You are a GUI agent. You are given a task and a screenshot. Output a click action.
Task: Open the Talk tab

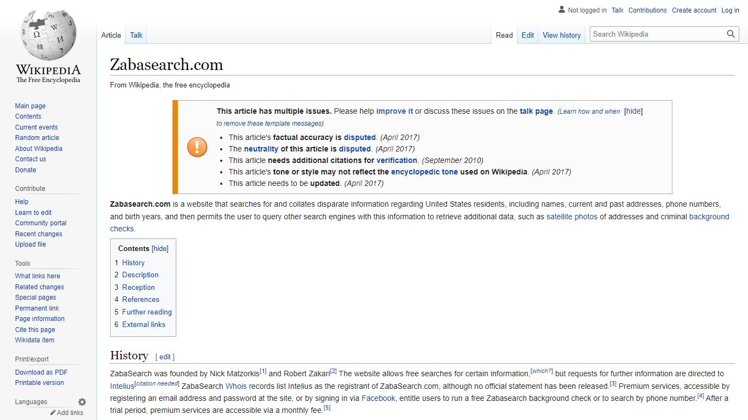point(136,35)
